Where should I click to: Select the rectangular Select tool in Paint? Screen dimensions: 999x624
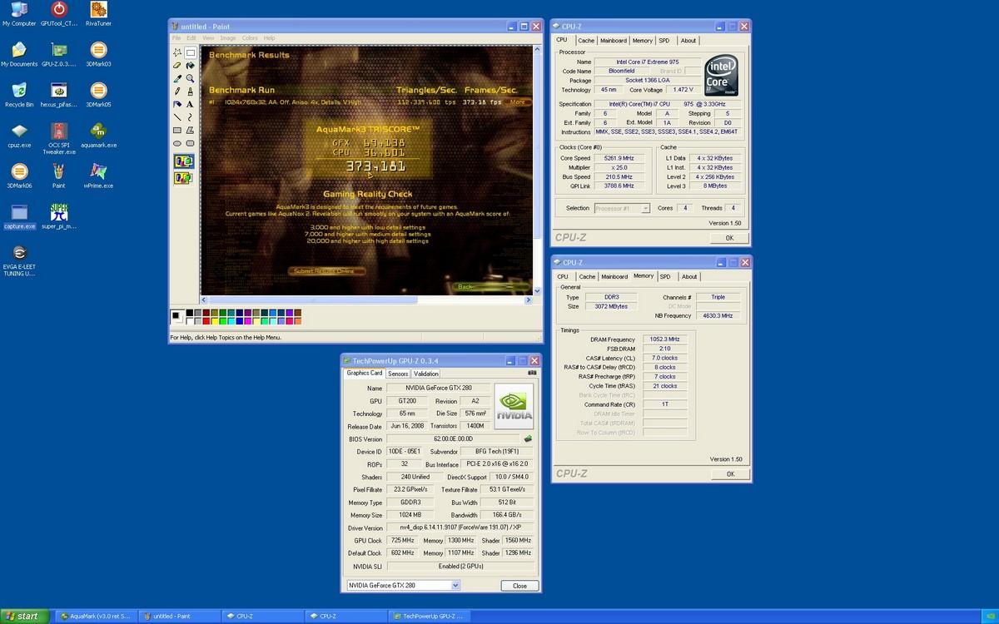tap(190, 52)
